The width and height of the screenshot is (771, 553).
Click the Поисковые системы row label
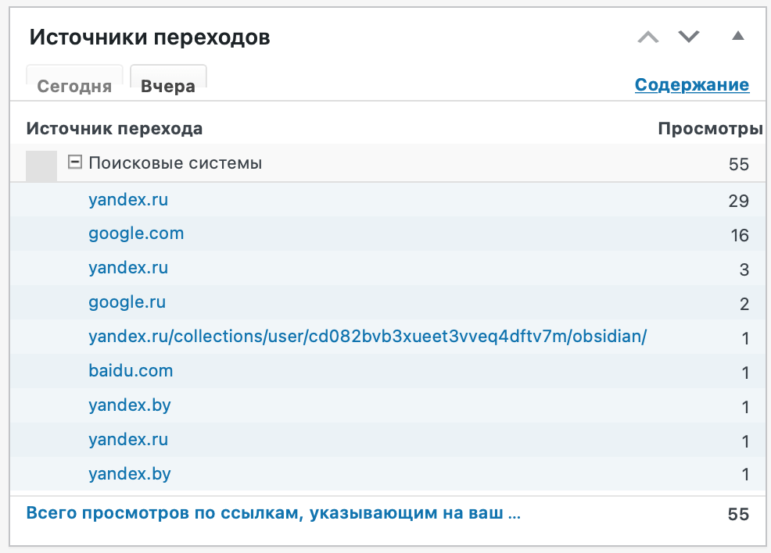point(175,162)
